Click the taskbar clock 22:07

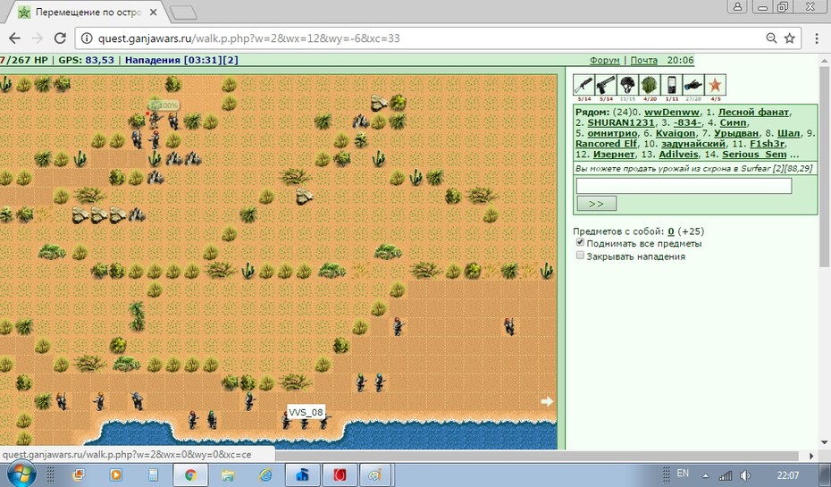[x=788, y=475]
